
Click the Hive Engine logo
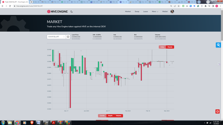tap(57, 12)
